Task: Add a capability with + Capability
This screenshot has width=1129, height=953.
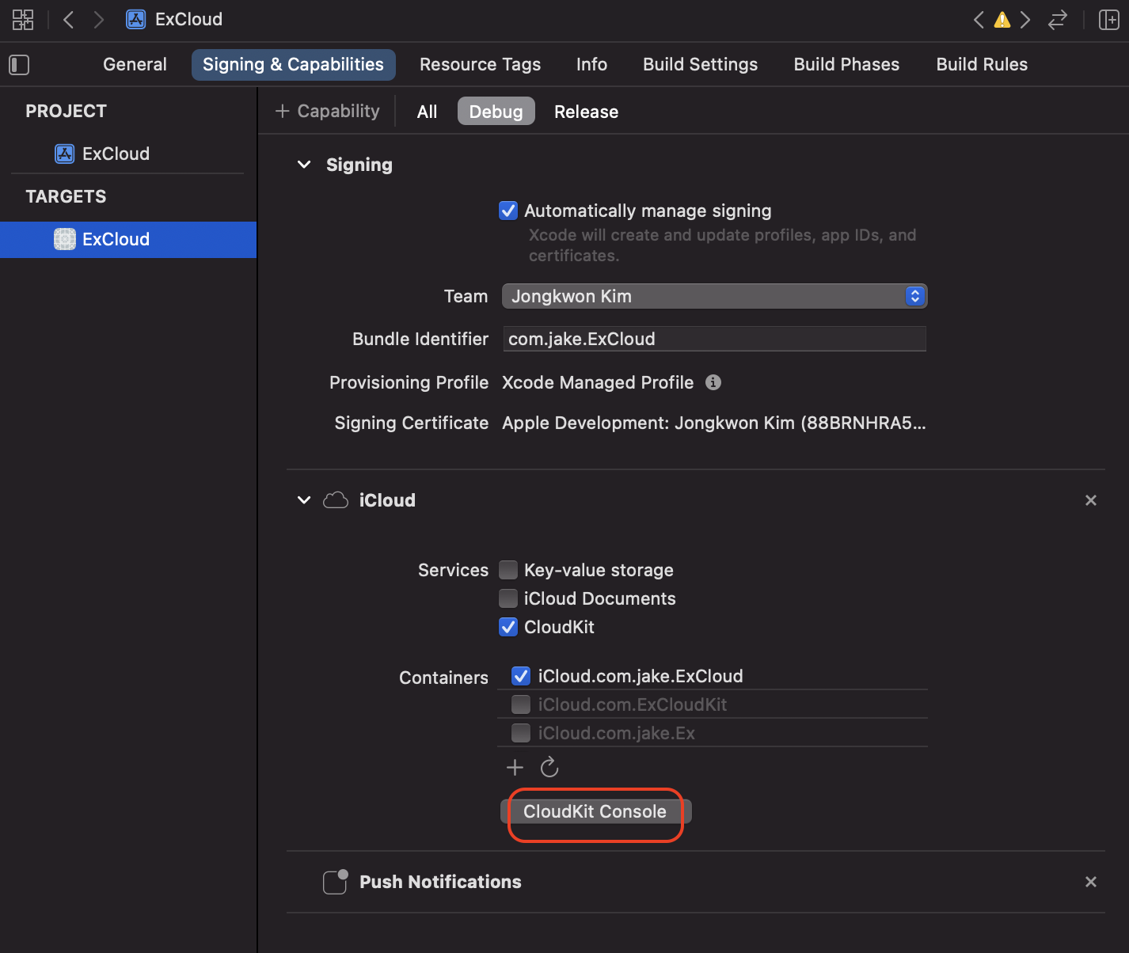Action: pos(327,112)
